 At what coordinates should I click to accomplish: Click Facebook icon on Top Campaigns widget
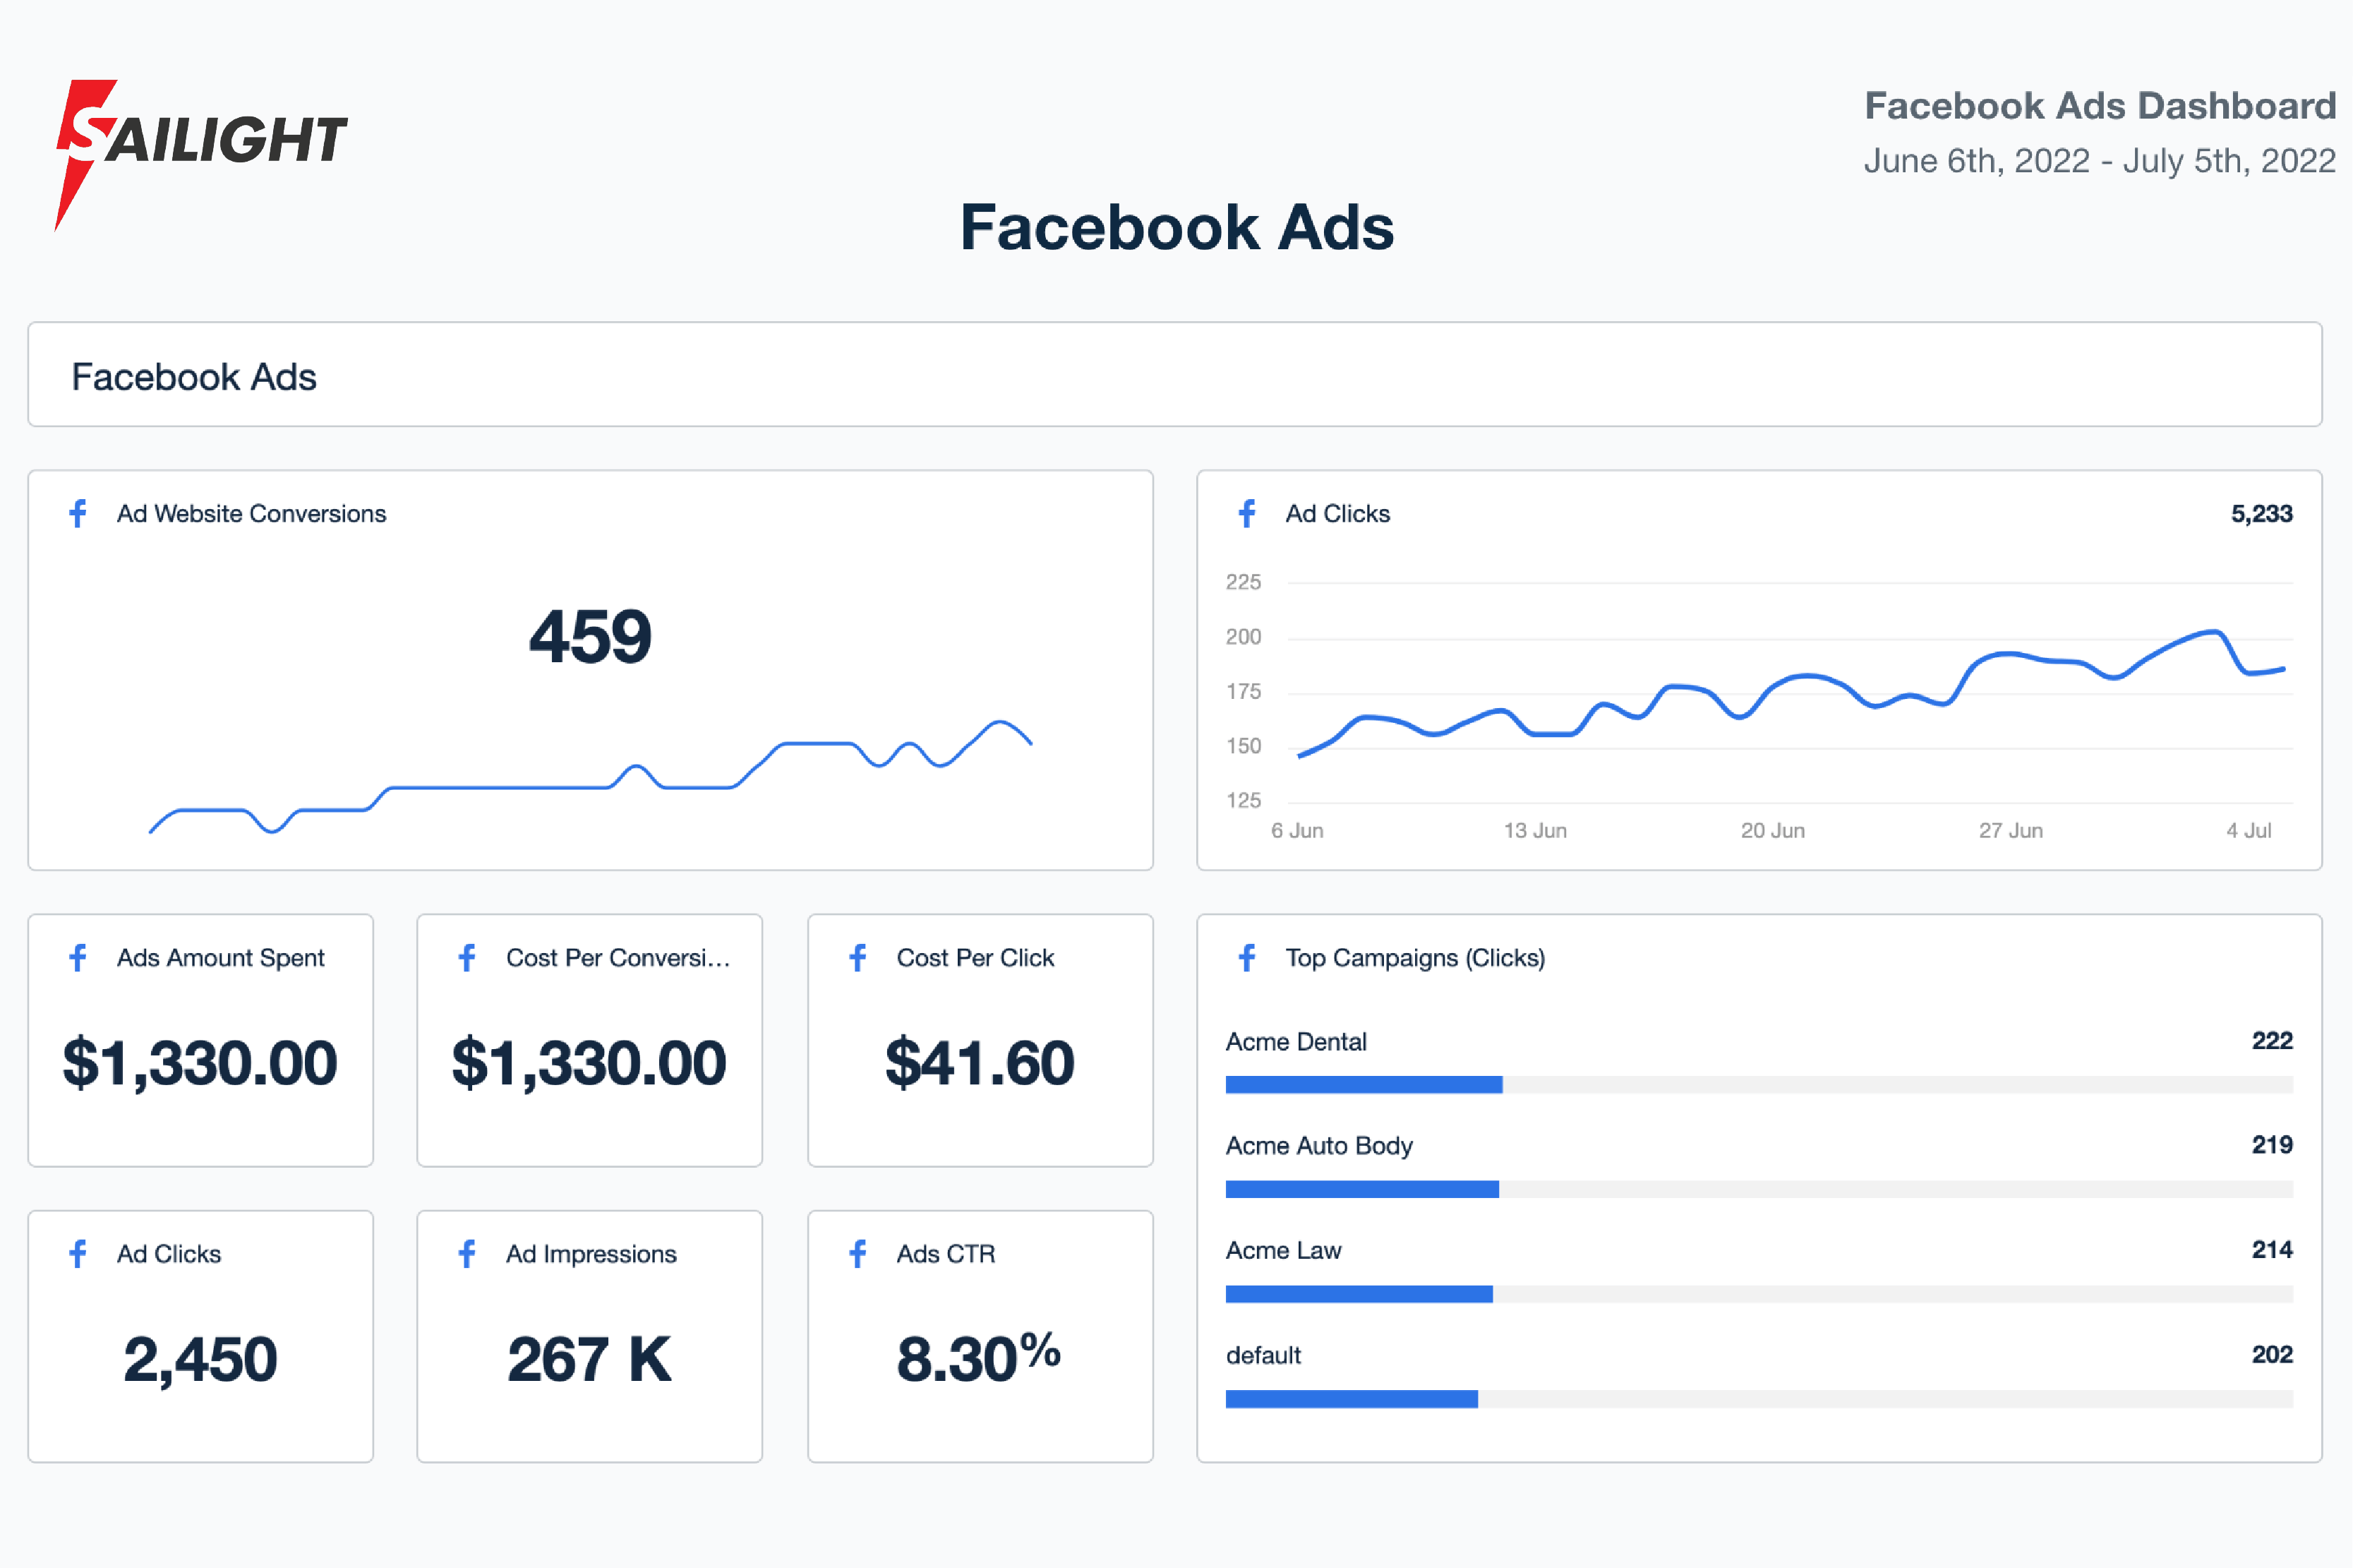[1246, 957]
